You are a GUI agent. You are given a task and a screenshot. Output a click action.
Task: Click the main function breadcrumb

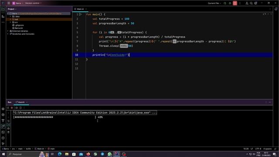(51, 149)
